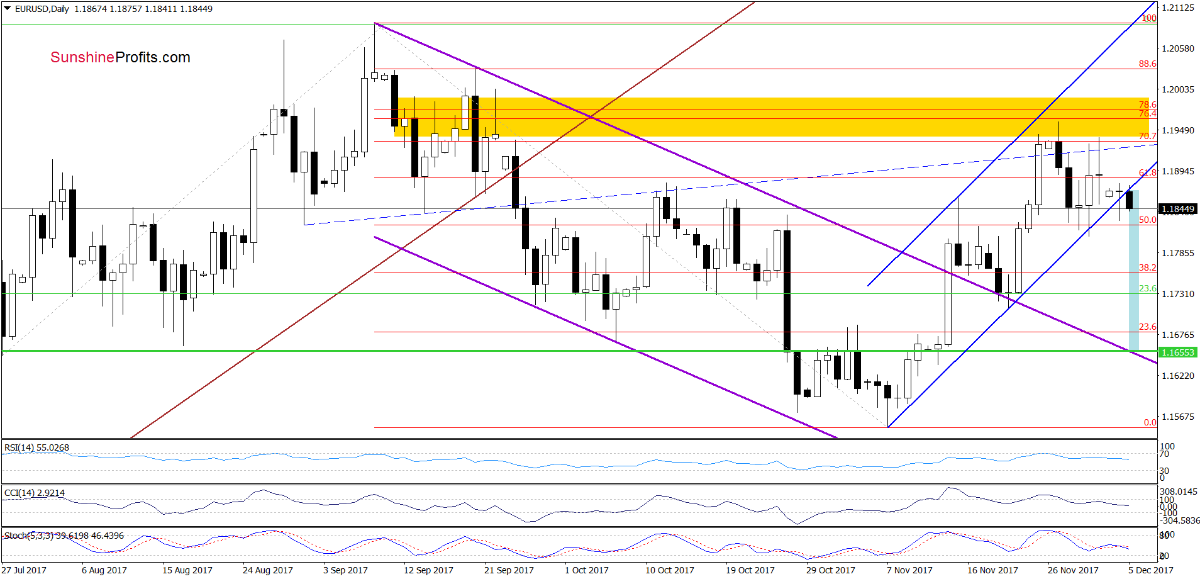Select date axis label 27 Jul 2017
This screenshot has width=1200, height=579.
pyautogui.click(x=24, y=570)
